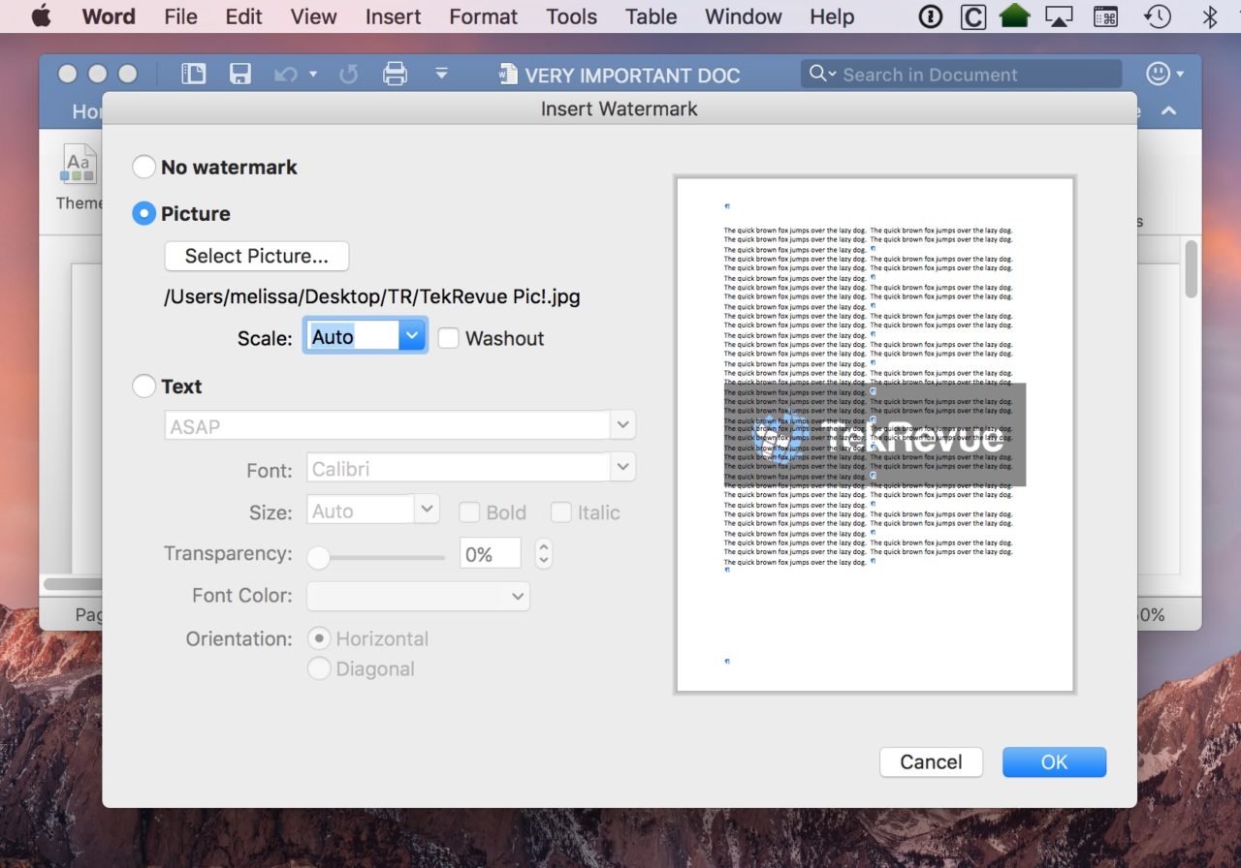
Task: Open the Scale dropdown showing Auto
Action: (410, 335)
